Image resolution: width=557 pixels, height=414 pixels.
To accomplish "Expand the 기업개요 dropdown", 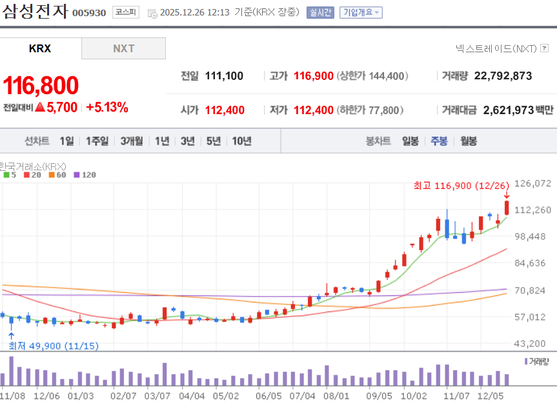I will (361, 12).
